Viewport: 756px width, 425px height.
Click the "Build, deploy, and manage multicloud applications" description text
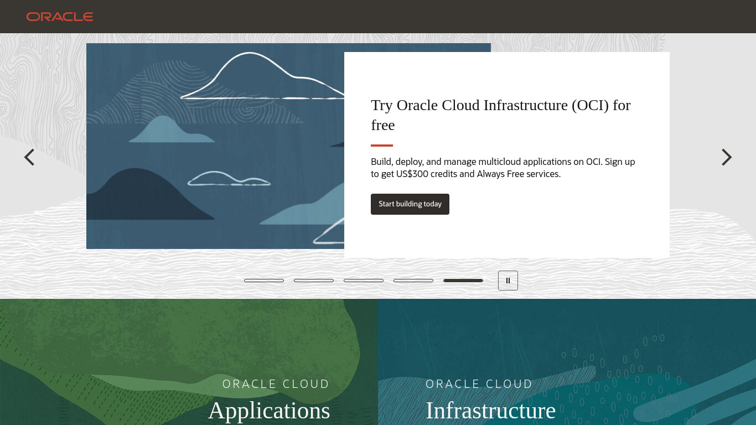pos(503,168)
